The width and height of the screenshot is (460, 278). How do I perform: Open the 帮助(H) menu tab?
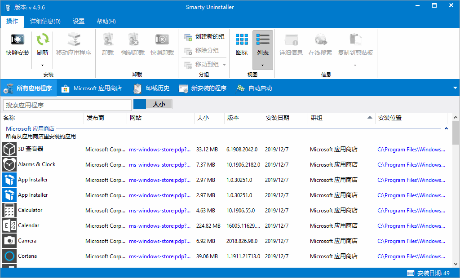pos(106,21)
